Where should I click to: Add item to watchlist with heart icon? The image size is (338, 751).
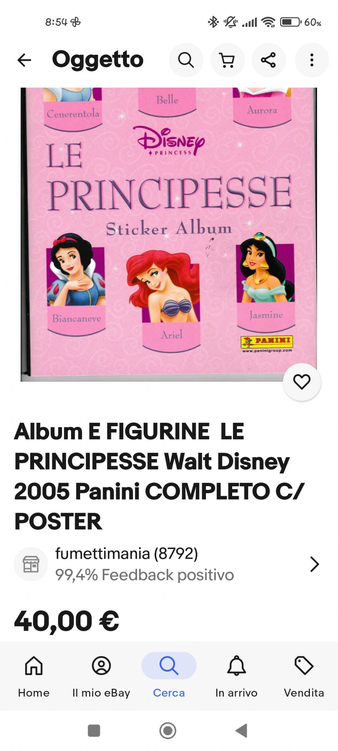click(301, 382)
